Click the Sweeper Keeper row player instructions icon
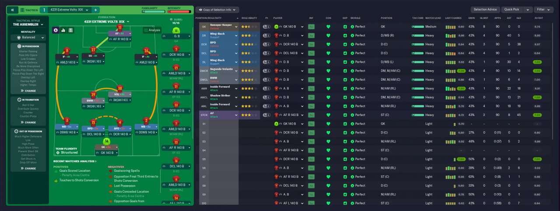The height and width of the screenshot is (211, 560). 267,27
